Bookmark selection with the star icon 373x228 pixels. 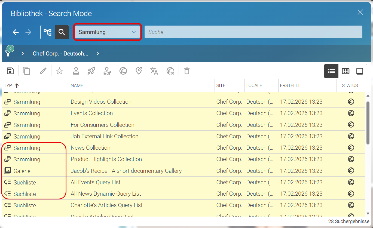pos(59,71)
